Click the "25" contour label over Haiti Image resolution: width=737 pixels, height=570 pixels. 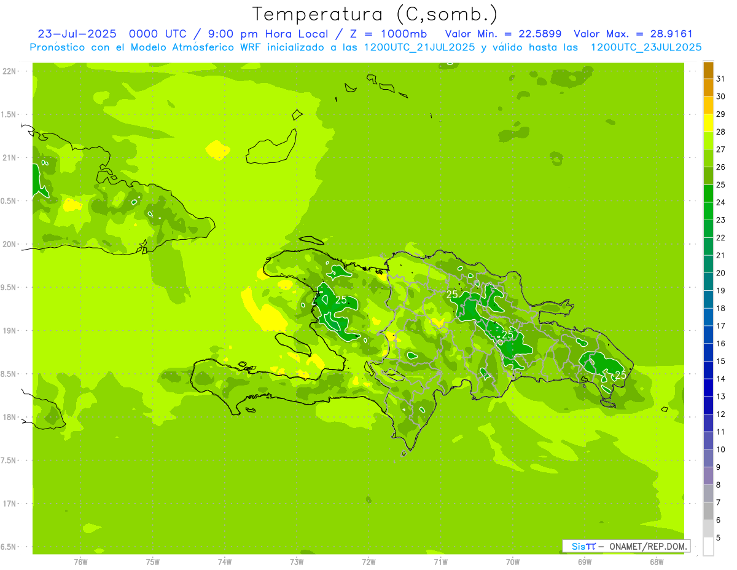pyautogui.click(x=341, y=300)
